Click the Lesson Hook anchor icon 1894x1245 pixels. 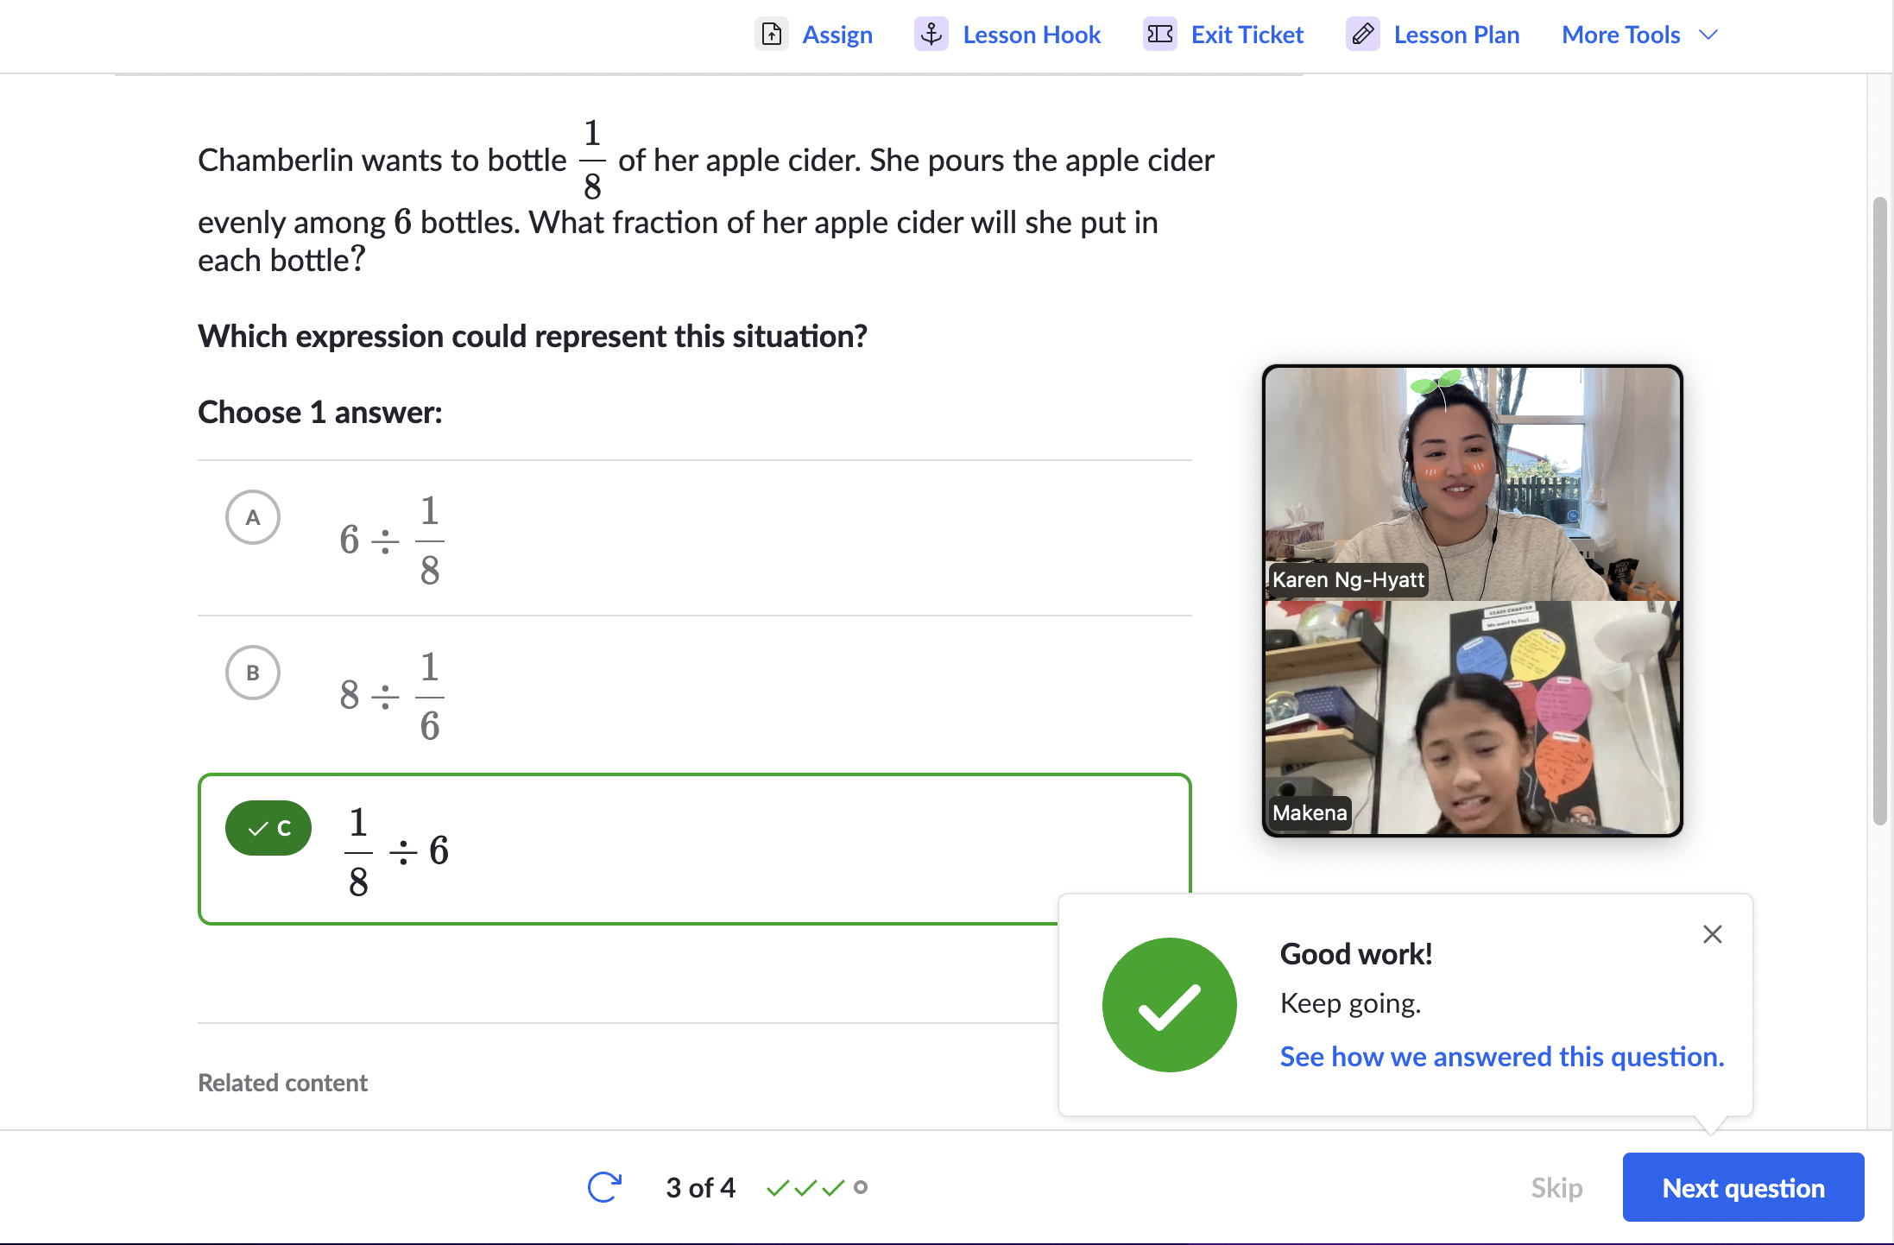[x=931, y=35]
